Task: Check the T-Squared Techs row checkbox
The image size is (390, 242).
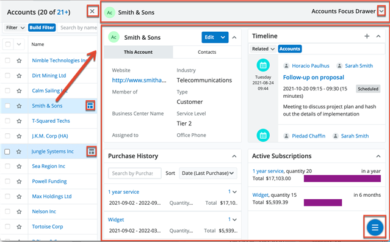Action: (x=8, y=121)
